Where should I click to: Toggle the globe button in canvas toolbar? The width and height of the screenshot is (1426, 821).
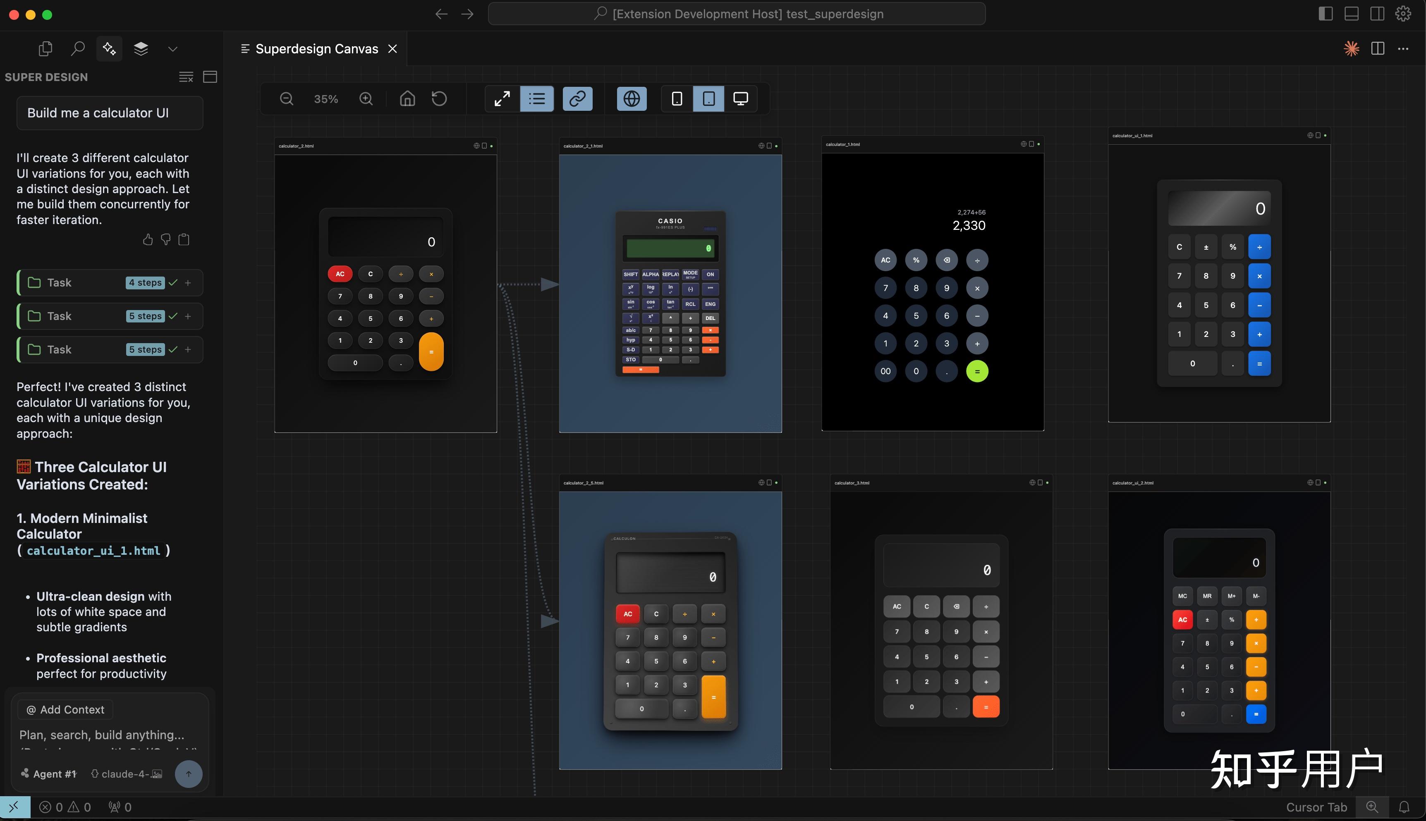(x=631, y=99)
